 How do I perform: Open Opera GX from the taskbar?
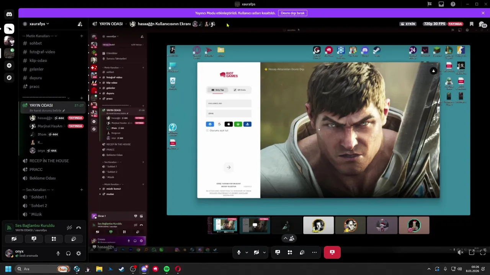click(x=178, y=269)
